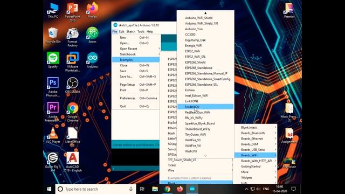The width and height of the screenshot is (345, 194).
Task: Switch to Firefox in taskbar
Action: (180, 189)
